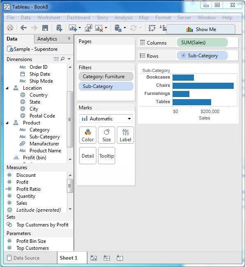
Task: Open the Size marks card
Action: [x=107, y=135]
